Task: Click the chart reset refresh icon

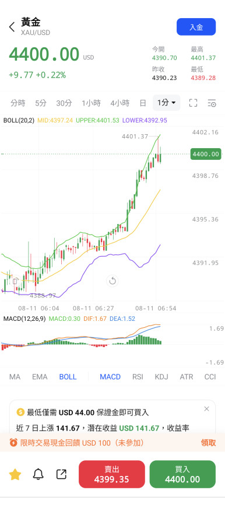Action: click(x=112, y=281)
